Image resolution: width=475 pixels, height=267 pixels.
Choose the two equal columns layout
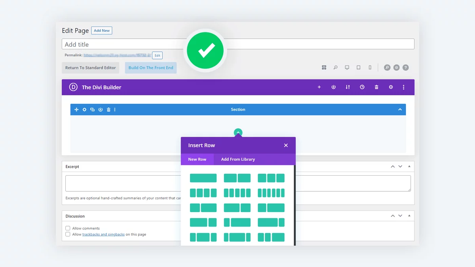(x=237, y=178)
